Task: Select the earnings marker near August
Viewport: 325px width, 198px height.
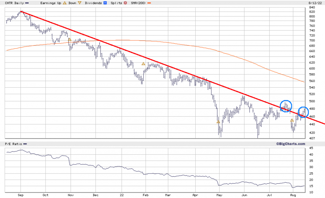Action: 292,120
